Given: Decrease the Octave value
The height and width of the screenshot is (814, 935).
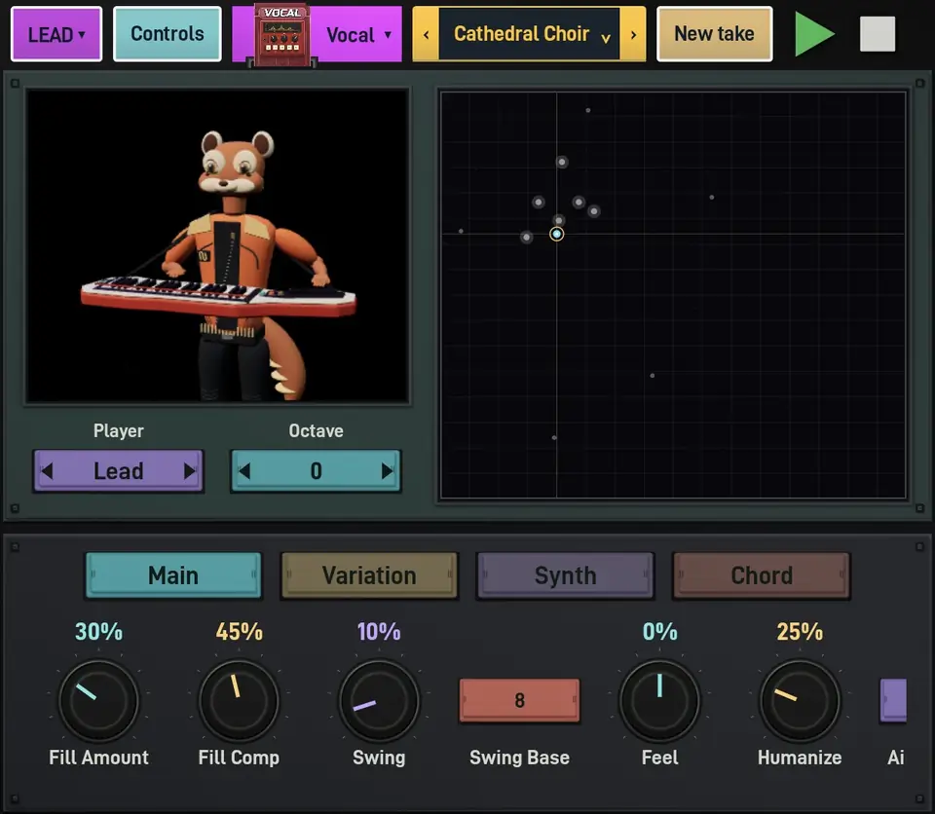Looking at the screenshot, I should click(243, 471).
